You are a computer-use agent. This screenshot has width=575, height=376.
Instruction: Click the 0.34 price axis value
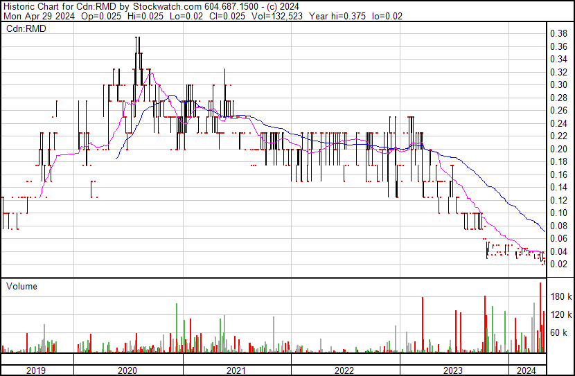click(559, 59)
